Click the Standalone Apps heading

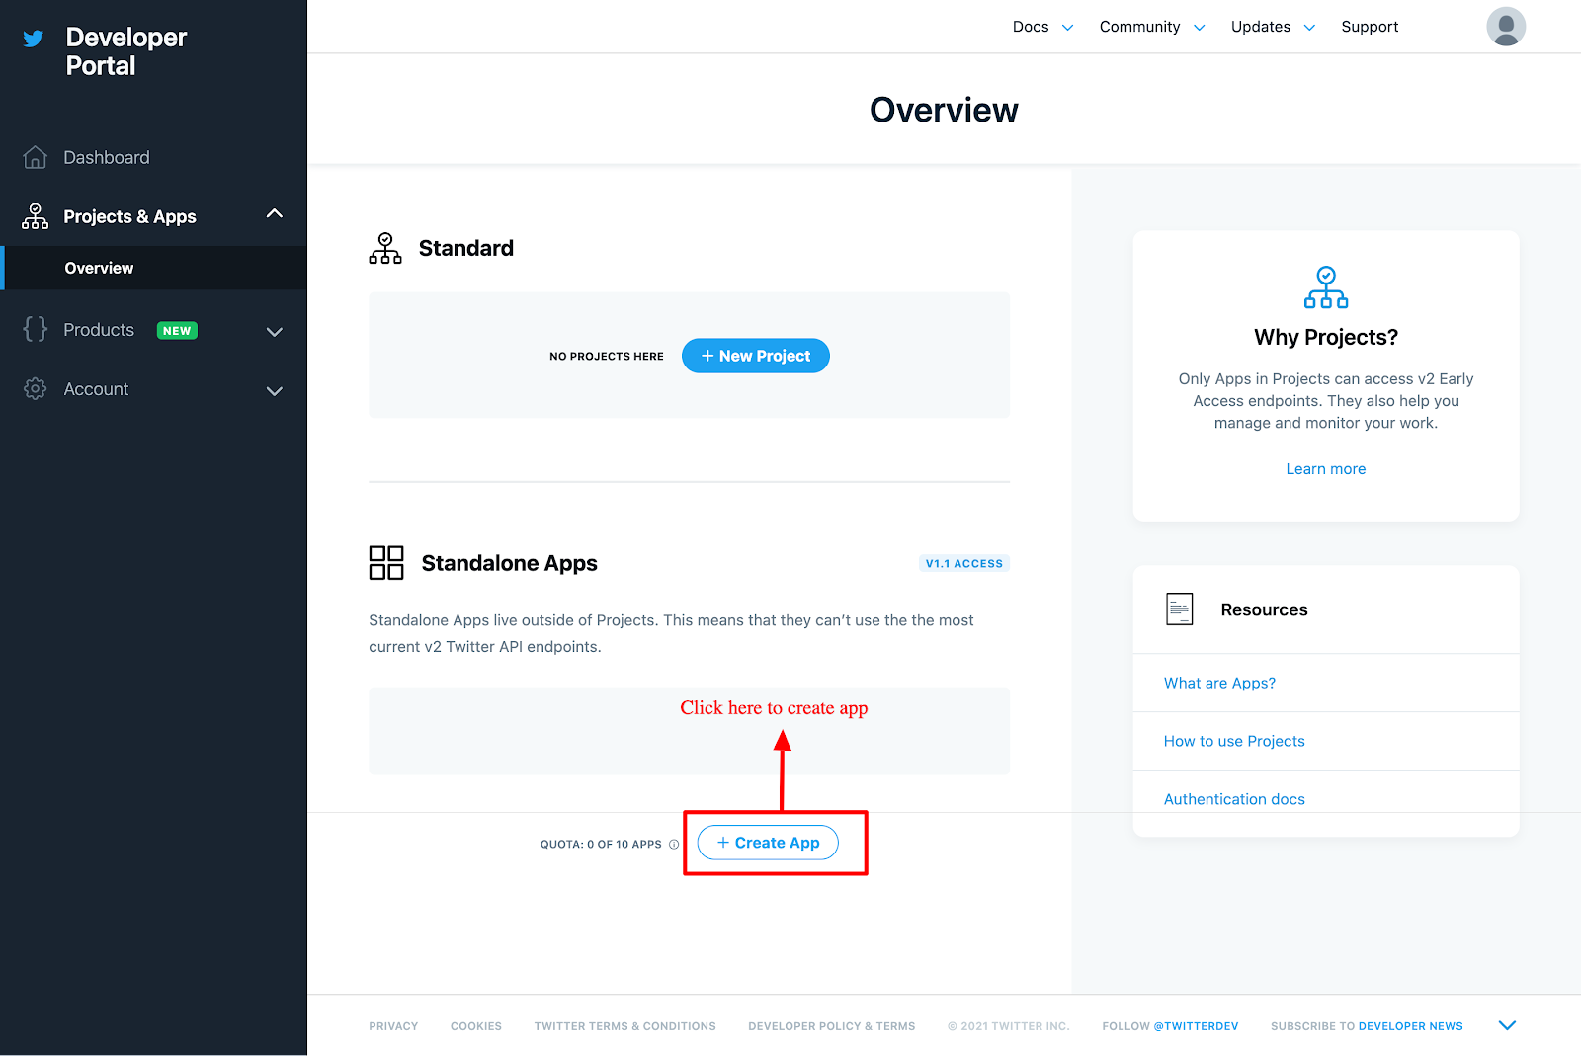[510, 563]
